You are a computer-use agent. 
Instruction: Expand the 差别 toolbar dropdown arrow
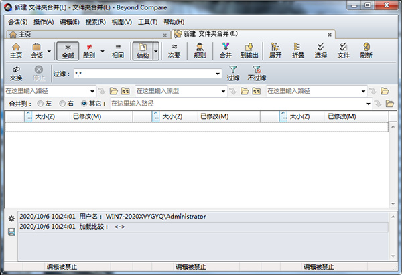(103, 51)
